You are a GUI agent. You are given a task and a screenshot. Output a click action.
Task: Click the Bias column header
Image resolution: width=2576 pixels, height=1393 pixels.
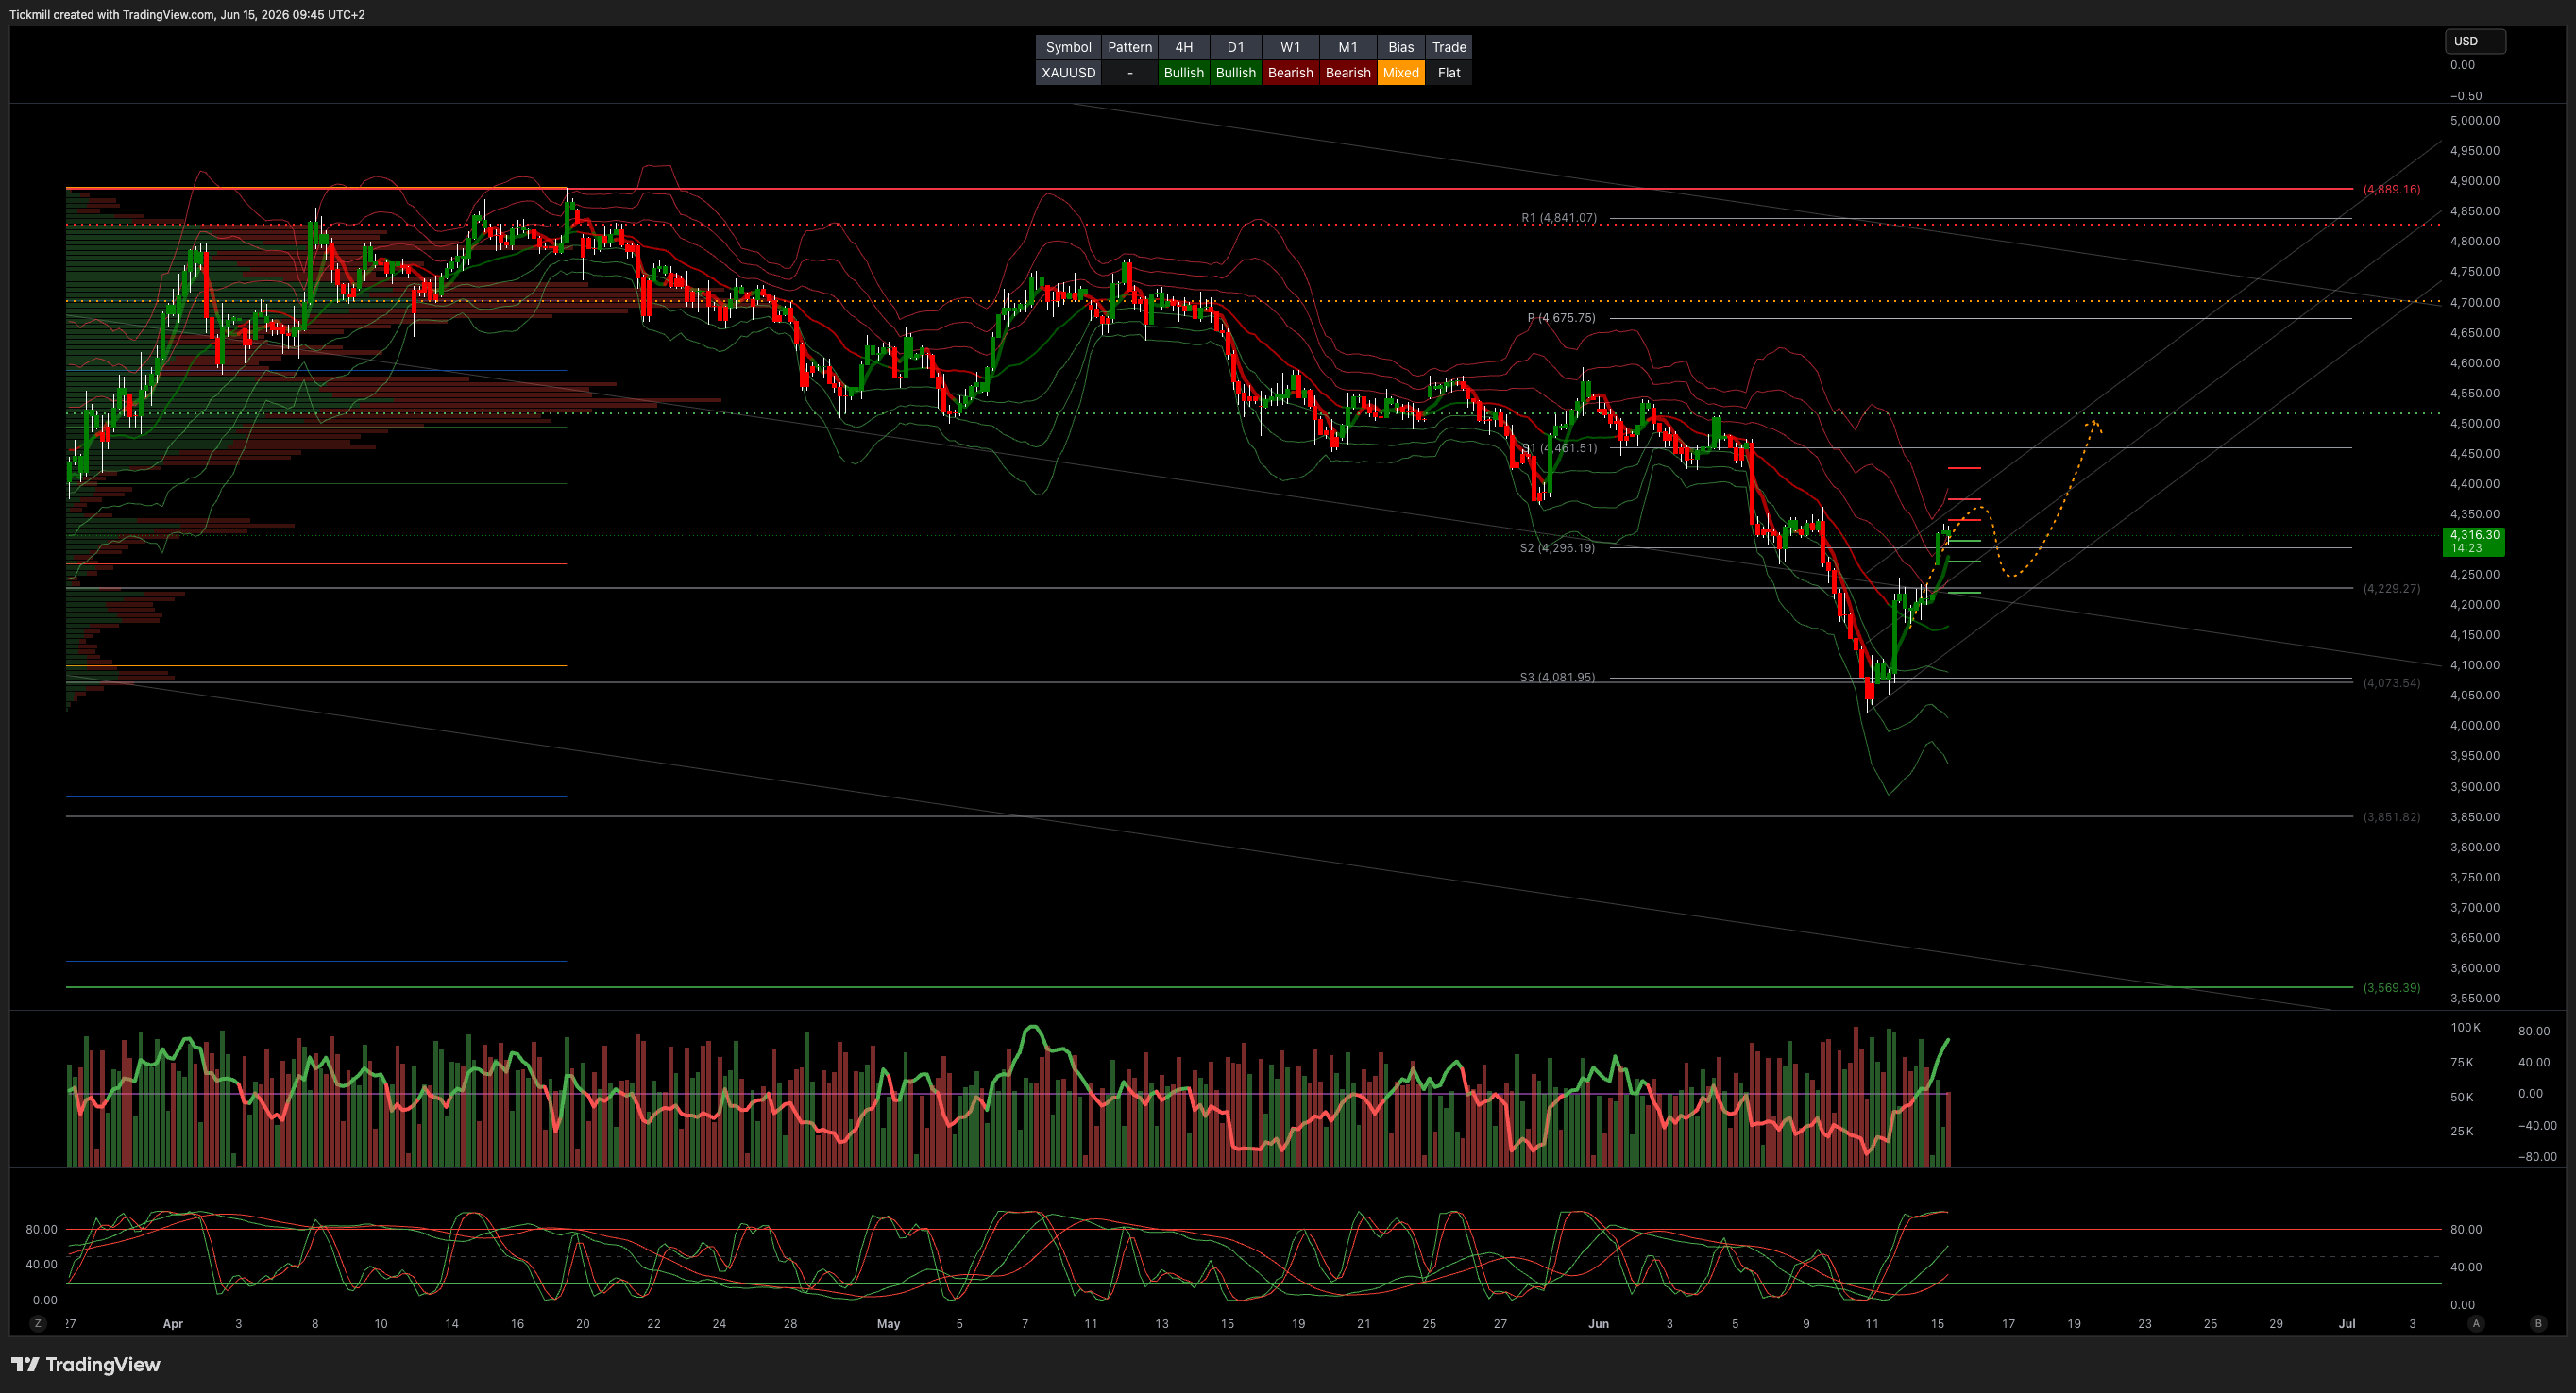point(1401,47)
